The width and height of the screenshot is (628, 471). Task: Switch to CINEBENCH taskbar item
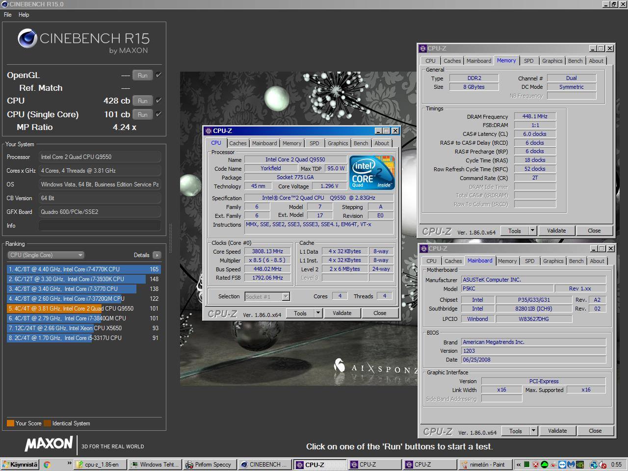point(265,465)
